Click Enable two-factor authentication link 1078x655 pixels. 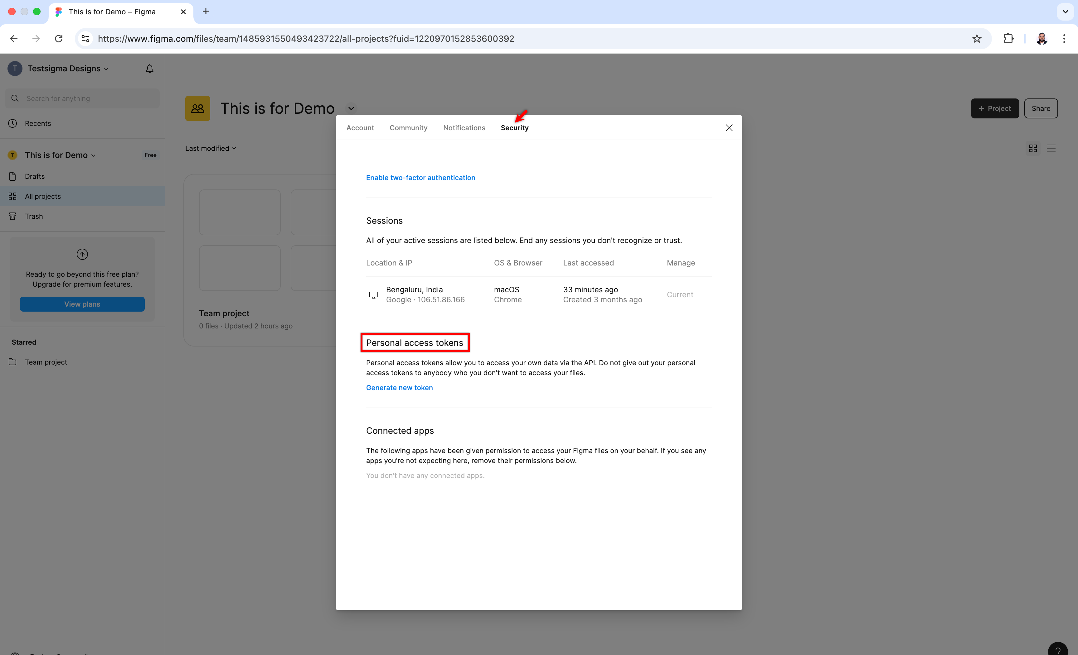tap(420, 177)
